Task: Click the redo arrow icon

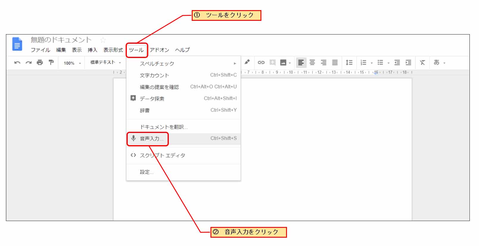Action: (x=29, y=63)
